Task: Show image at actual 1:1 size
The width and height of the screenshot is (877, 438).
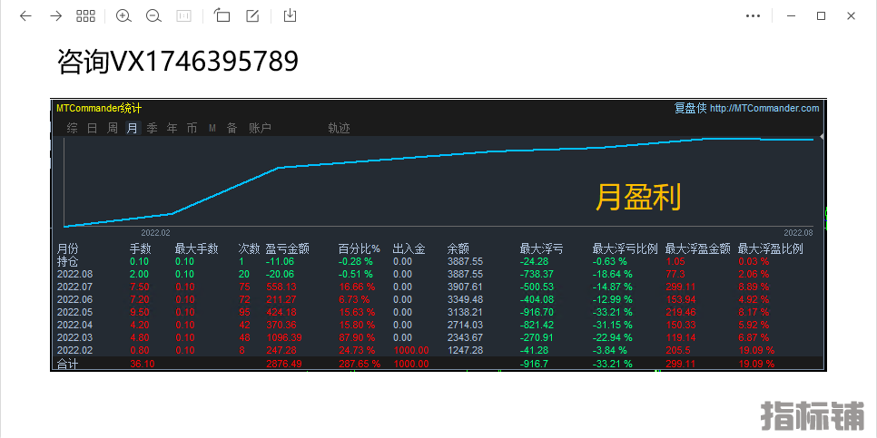Action: click(183, 16)
